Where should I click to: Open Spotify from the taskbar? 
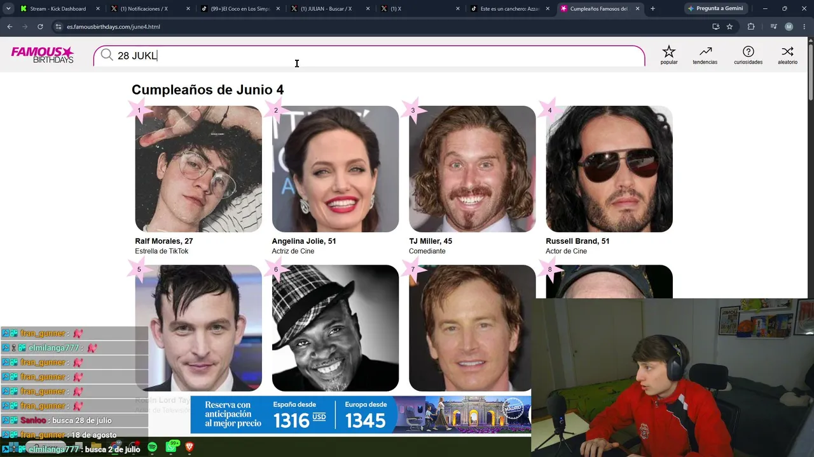tap(153, 447)
